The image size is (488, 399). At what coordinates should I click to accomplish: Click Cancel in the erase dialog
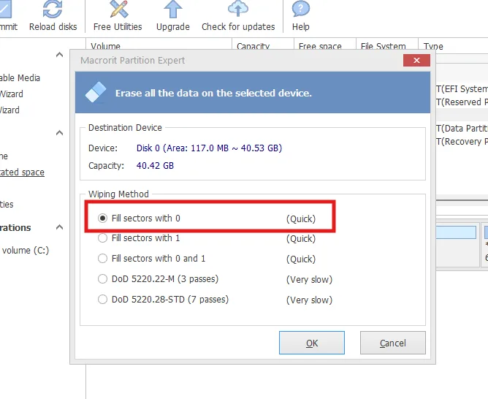(393, 343)
